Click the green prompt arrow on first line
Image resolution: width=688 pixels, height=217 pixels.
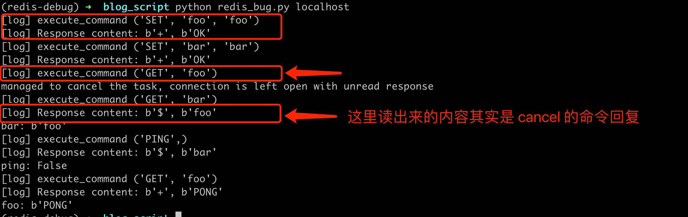(x=88, y=7)
